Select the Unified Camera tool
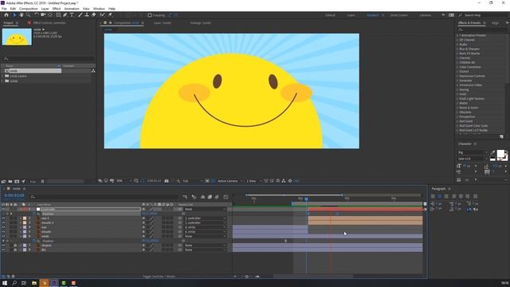 point(43,15)
